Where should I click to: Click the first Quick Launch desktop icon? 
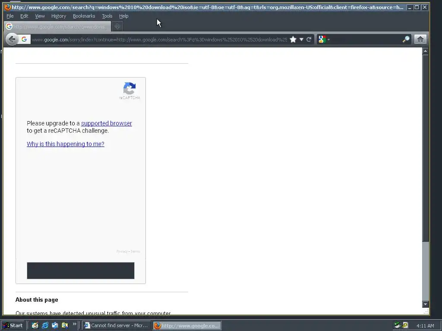tap(35, 325)
